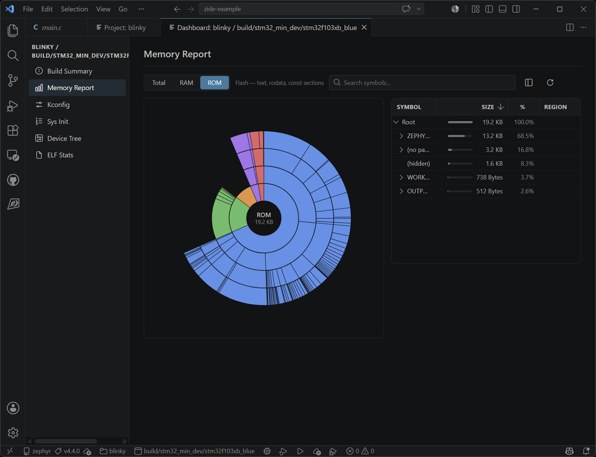Click the status bar cloud upload icon after v4.4.0

click(x=87, y=451)
